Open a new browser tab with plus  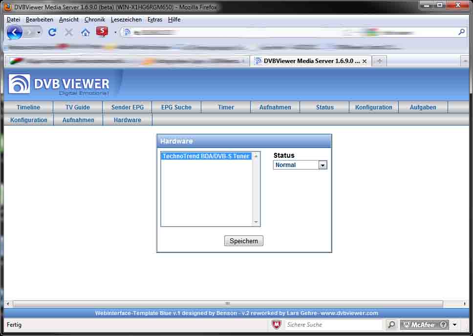[x=380, y=61]
